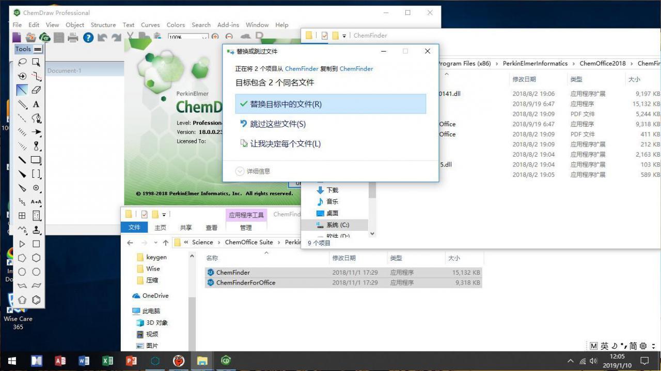This screenshot has width=661, height=371.
Task: Open Word from the taskbar
Action: (84, 361)
